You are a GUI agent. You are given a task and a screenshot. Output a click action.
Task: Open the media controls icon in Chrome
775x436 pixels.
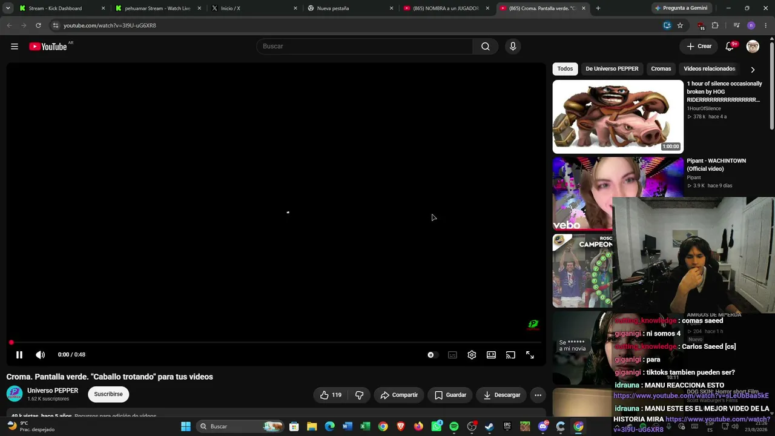pyautogui.click(x=736, y=25)
